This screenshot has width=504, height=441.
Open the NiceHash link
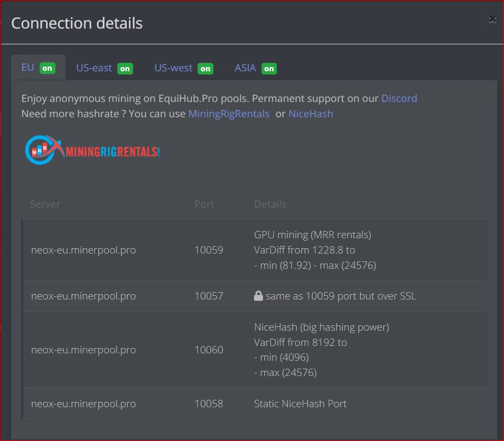(x=311, y=114)
